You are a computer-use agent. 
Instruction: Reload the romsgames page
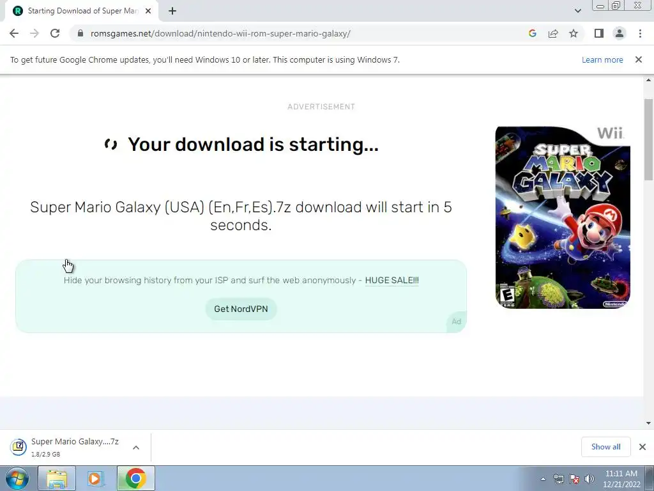tap(55, 33)
